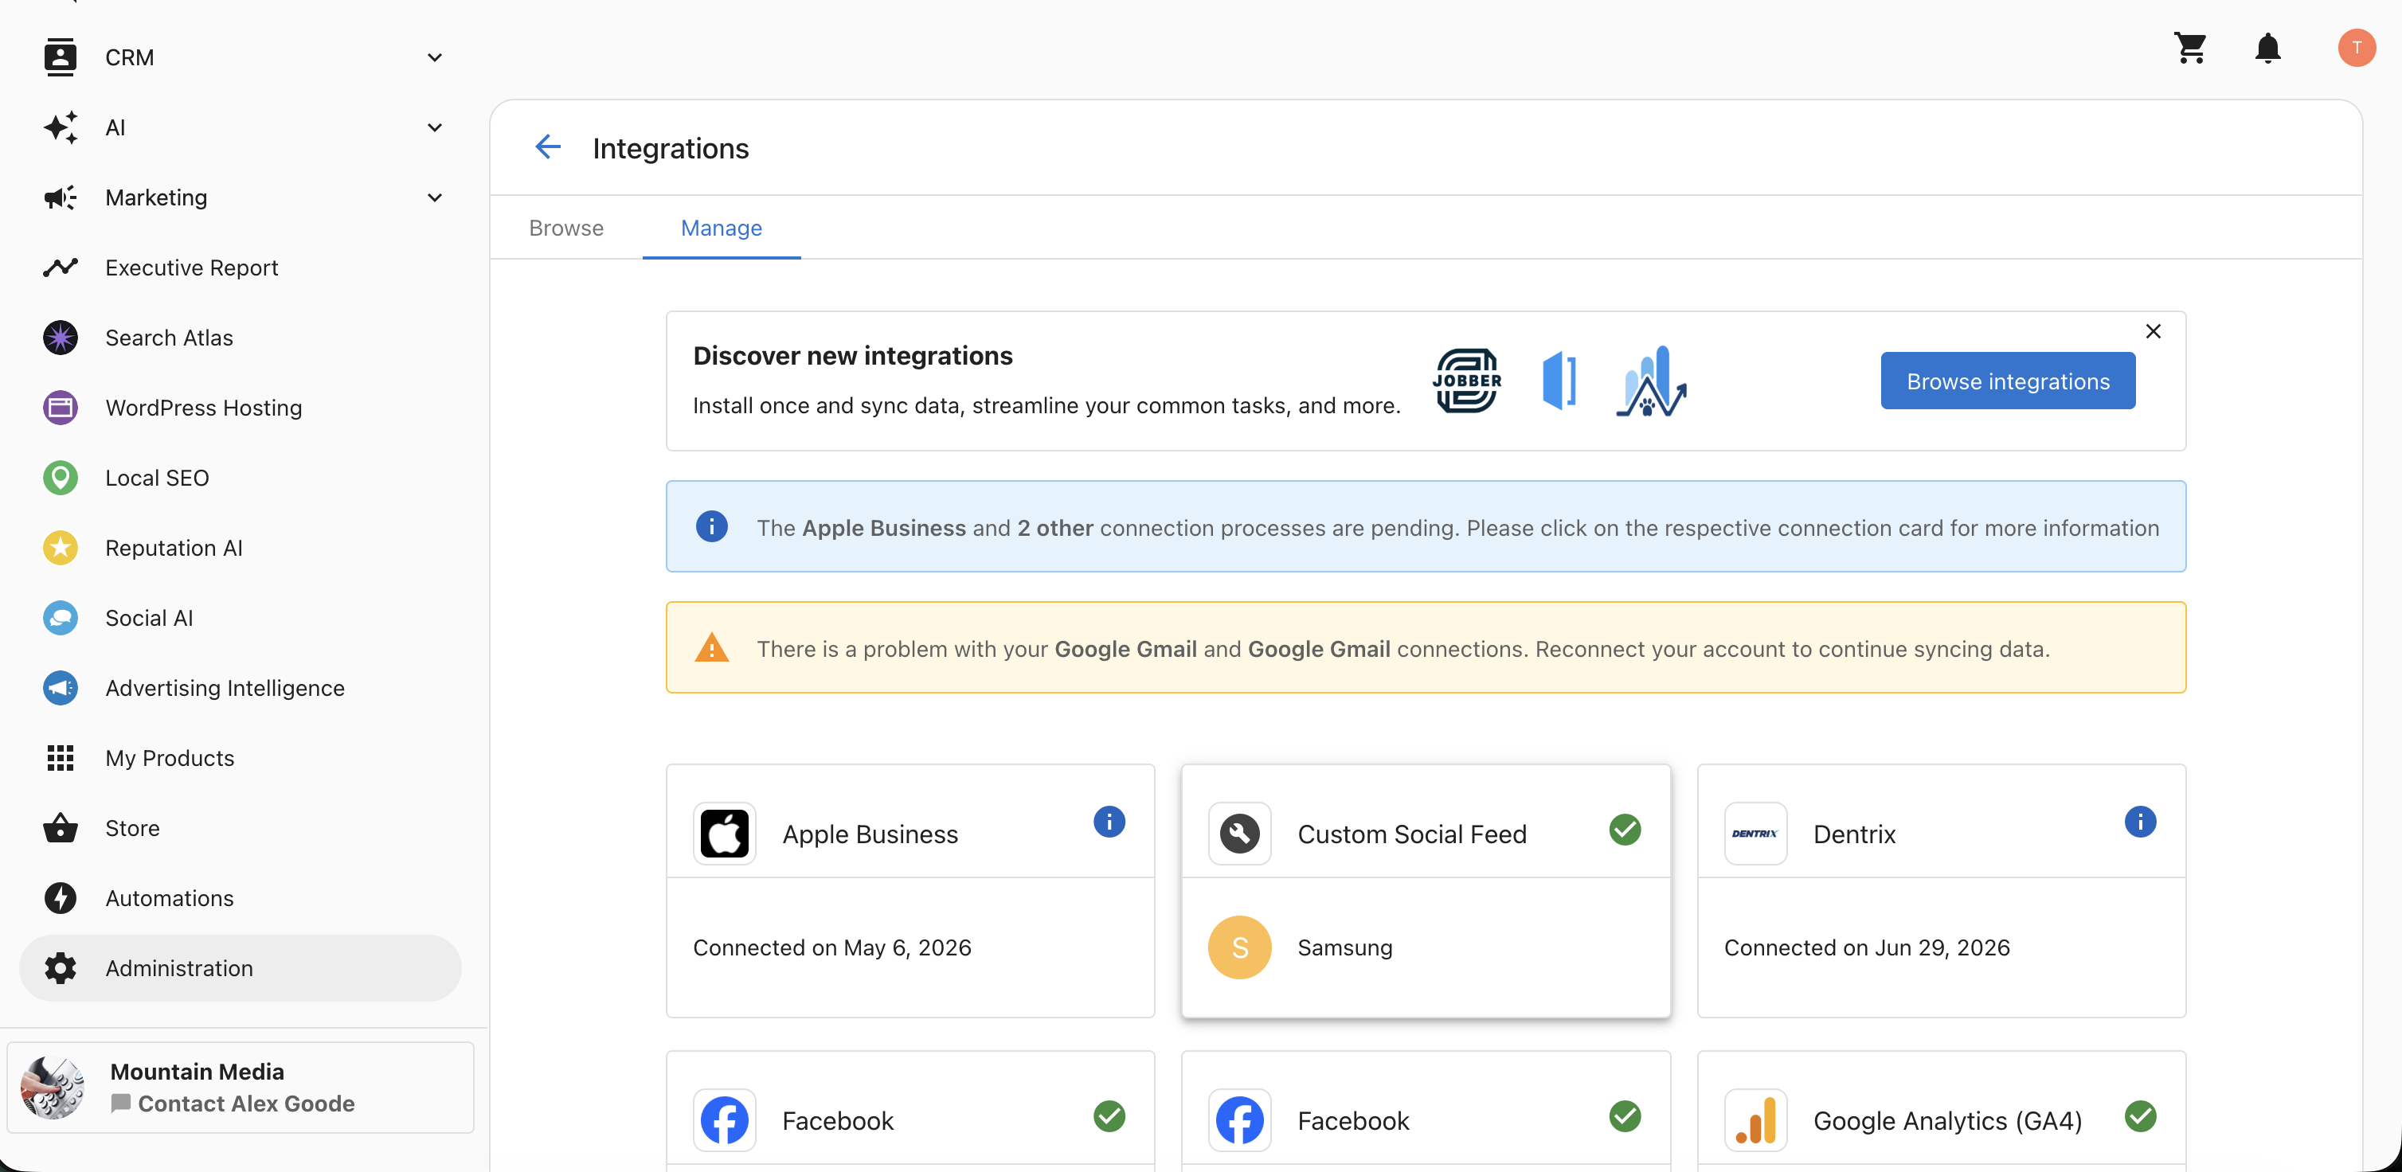Click the Local SEO pin icon
Viewport: 2402px width, 1172px height.
[x=61, y=478]
